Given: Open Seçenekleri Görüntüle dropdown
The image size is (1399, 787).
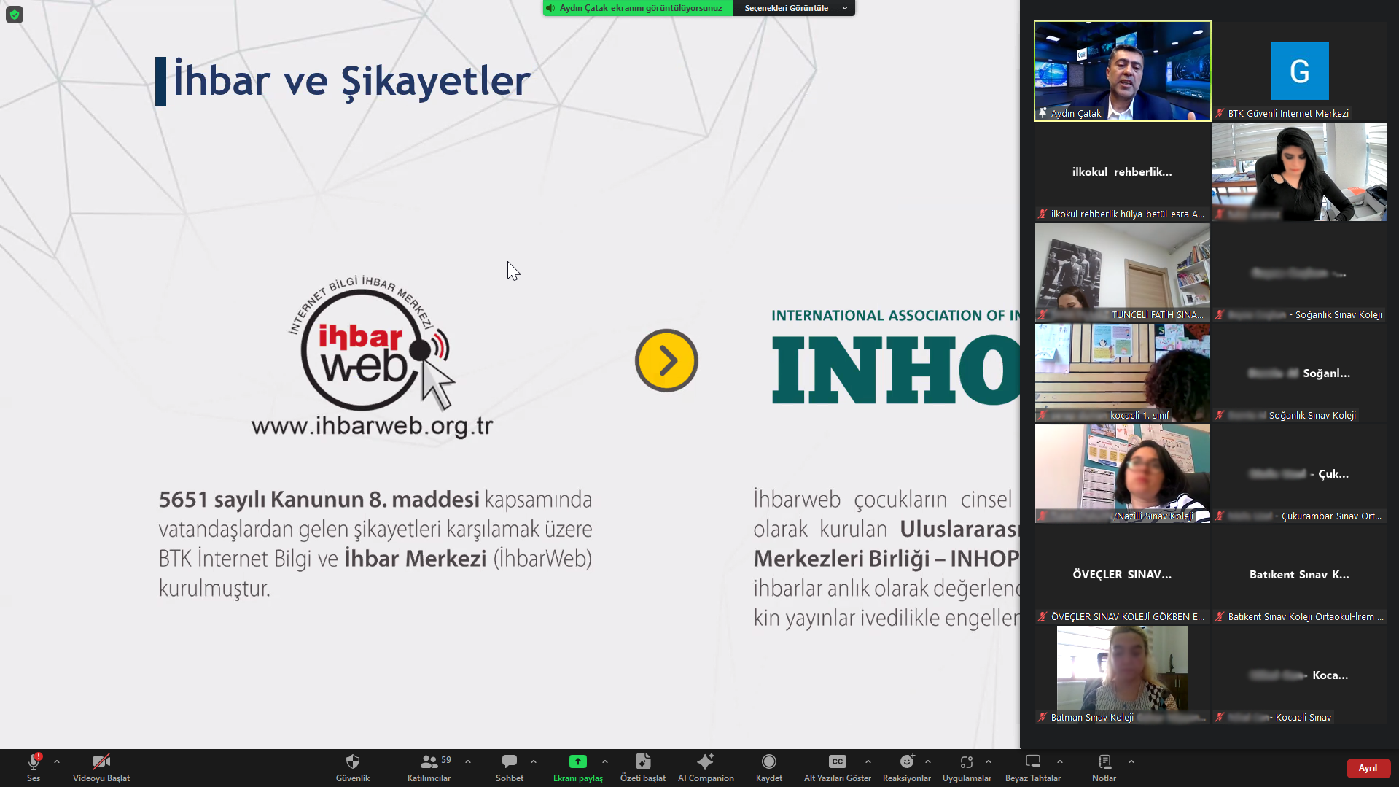Looking at the screenshot, I should (x=794, y=8).
